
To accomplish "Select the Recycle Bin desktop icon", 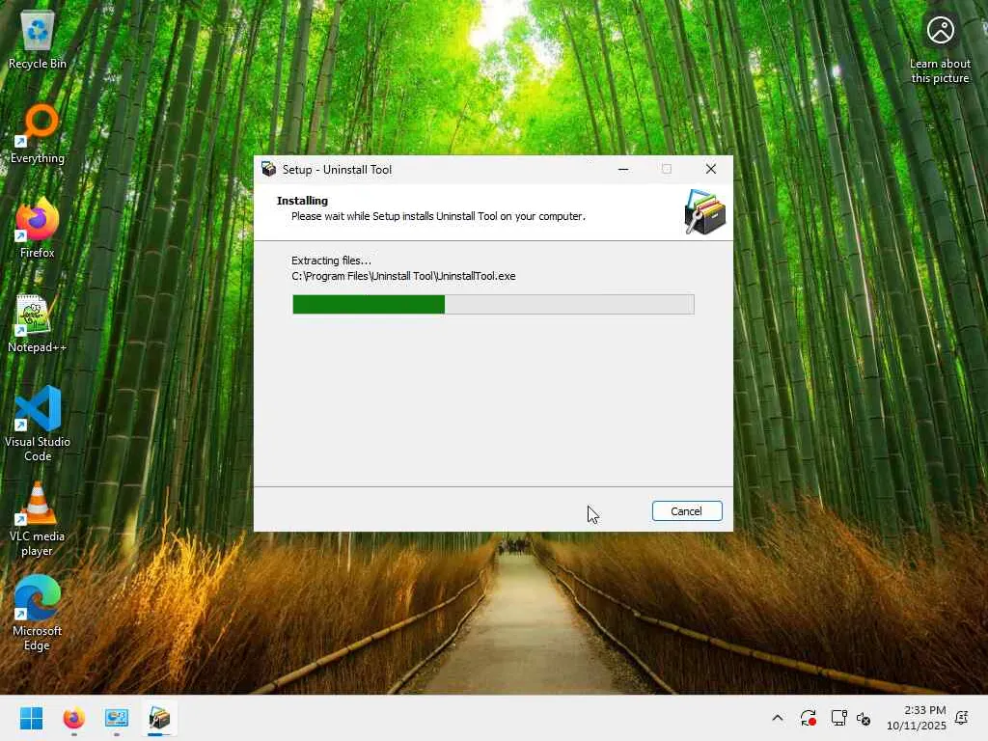I will point(38,41).
